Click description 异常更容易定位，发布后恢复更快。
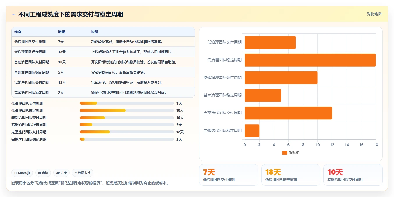This screenshot has height=197, width=394. 118,72
